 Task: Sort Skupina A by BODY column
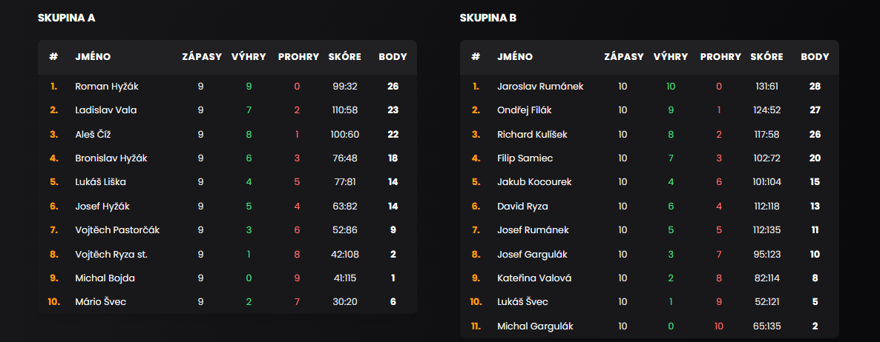[x=393, y=56]
